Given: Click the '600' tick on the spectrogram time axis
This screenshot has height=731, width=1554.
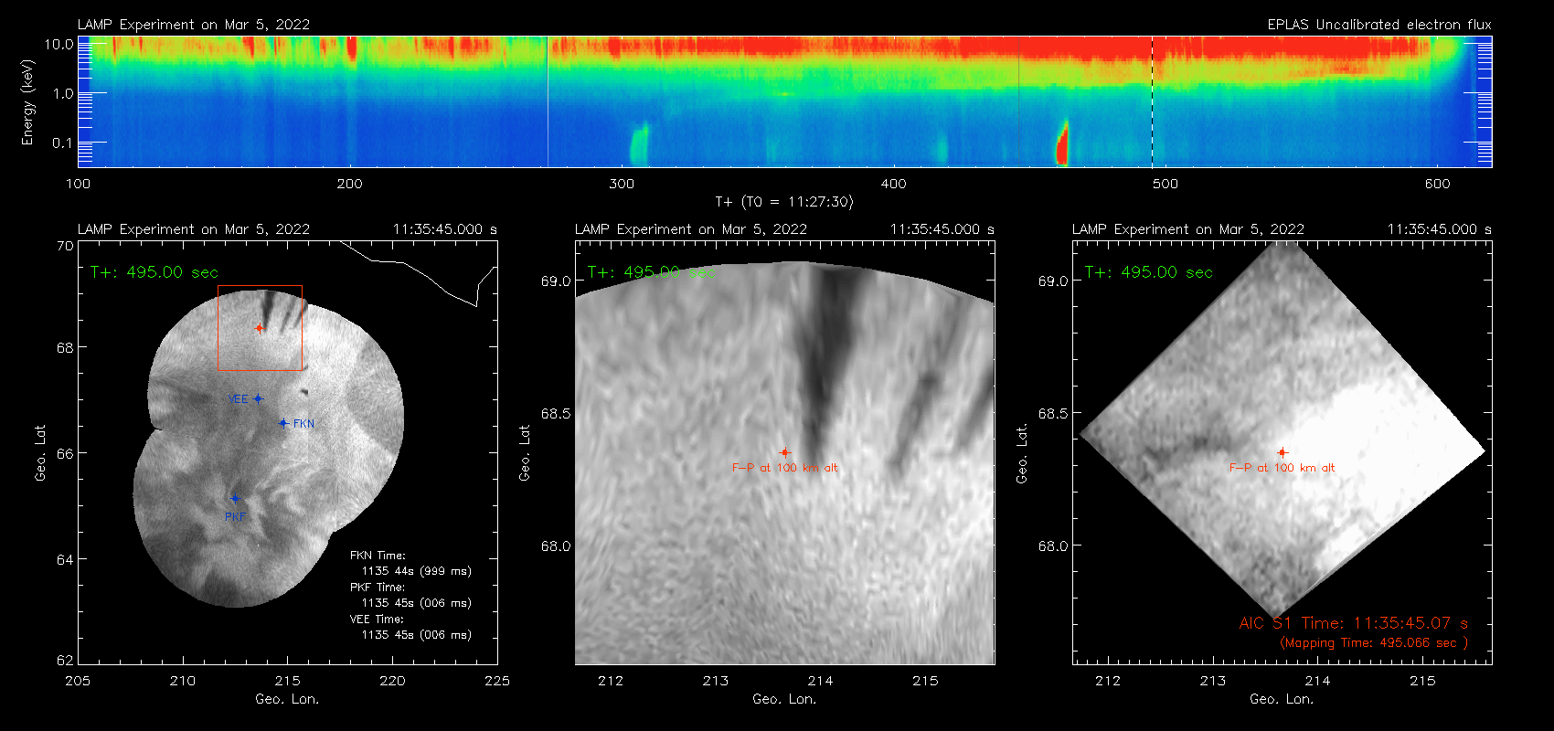Looking at the screenshot, I should (1437, 184).
